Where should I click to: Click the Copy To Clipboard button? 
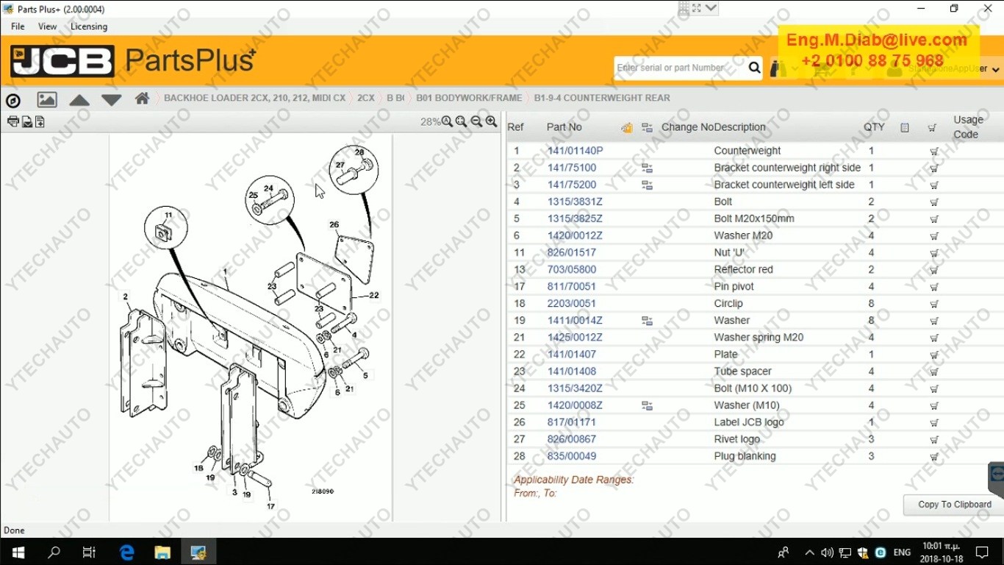click(x=955, y=505)
